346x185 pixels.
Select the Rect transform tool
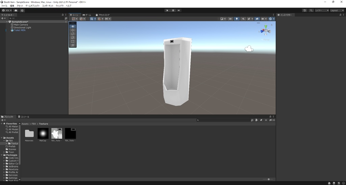coord(73,41)
